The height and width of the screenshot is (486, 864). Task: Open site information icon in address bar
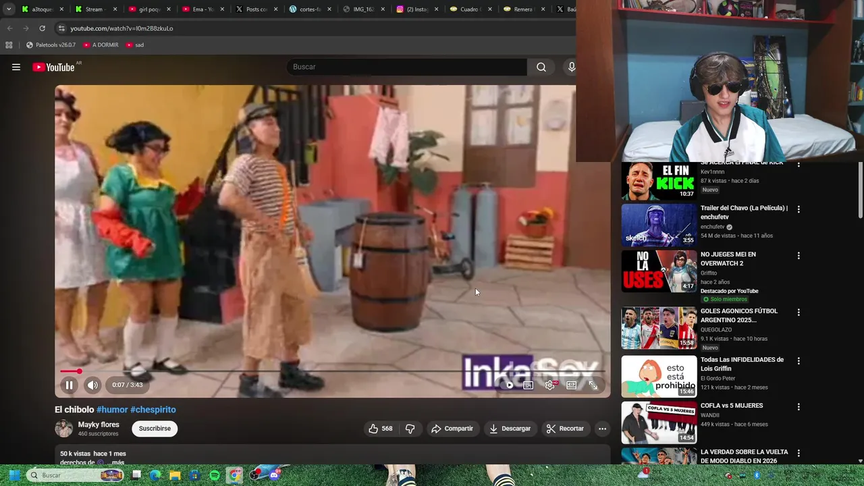coord(61,28)
